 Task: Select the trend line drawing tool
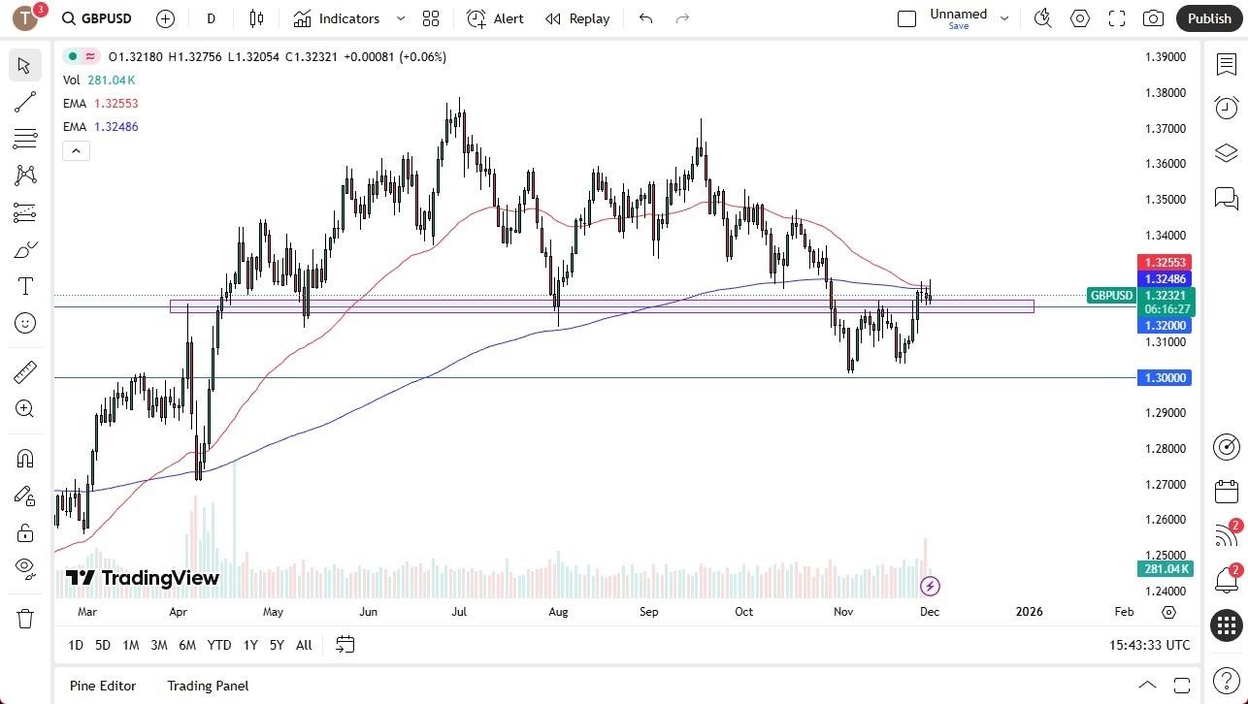point(24,102)
